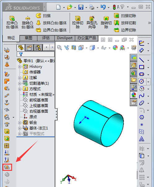Click the Undo arrow icon
Image resolution: width=154 pixels, height=187 pixels.
point(103,7)
